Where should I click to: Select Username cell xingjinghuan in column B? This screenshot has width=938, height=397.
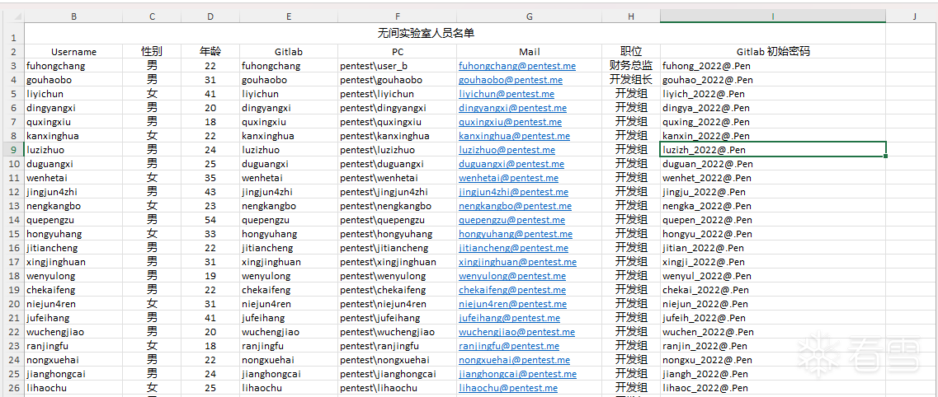pyautogui.click(x=73, y=262)
